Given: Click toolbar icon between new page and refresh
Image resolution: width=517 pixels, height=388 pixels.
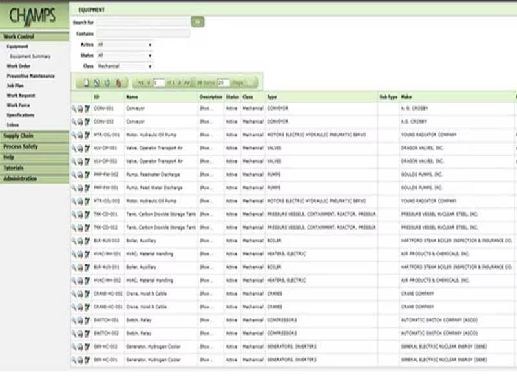Looking at the screenshot, I should pyautogui.click(x=96, y=83).
